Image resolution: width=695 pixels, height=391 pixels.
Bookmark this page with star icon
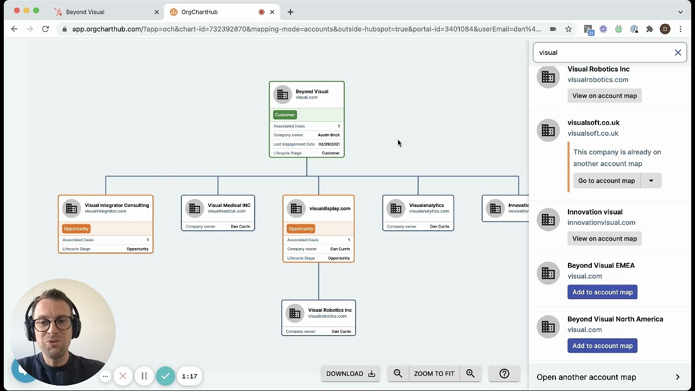pyautogui.click(x=568, y=29)
